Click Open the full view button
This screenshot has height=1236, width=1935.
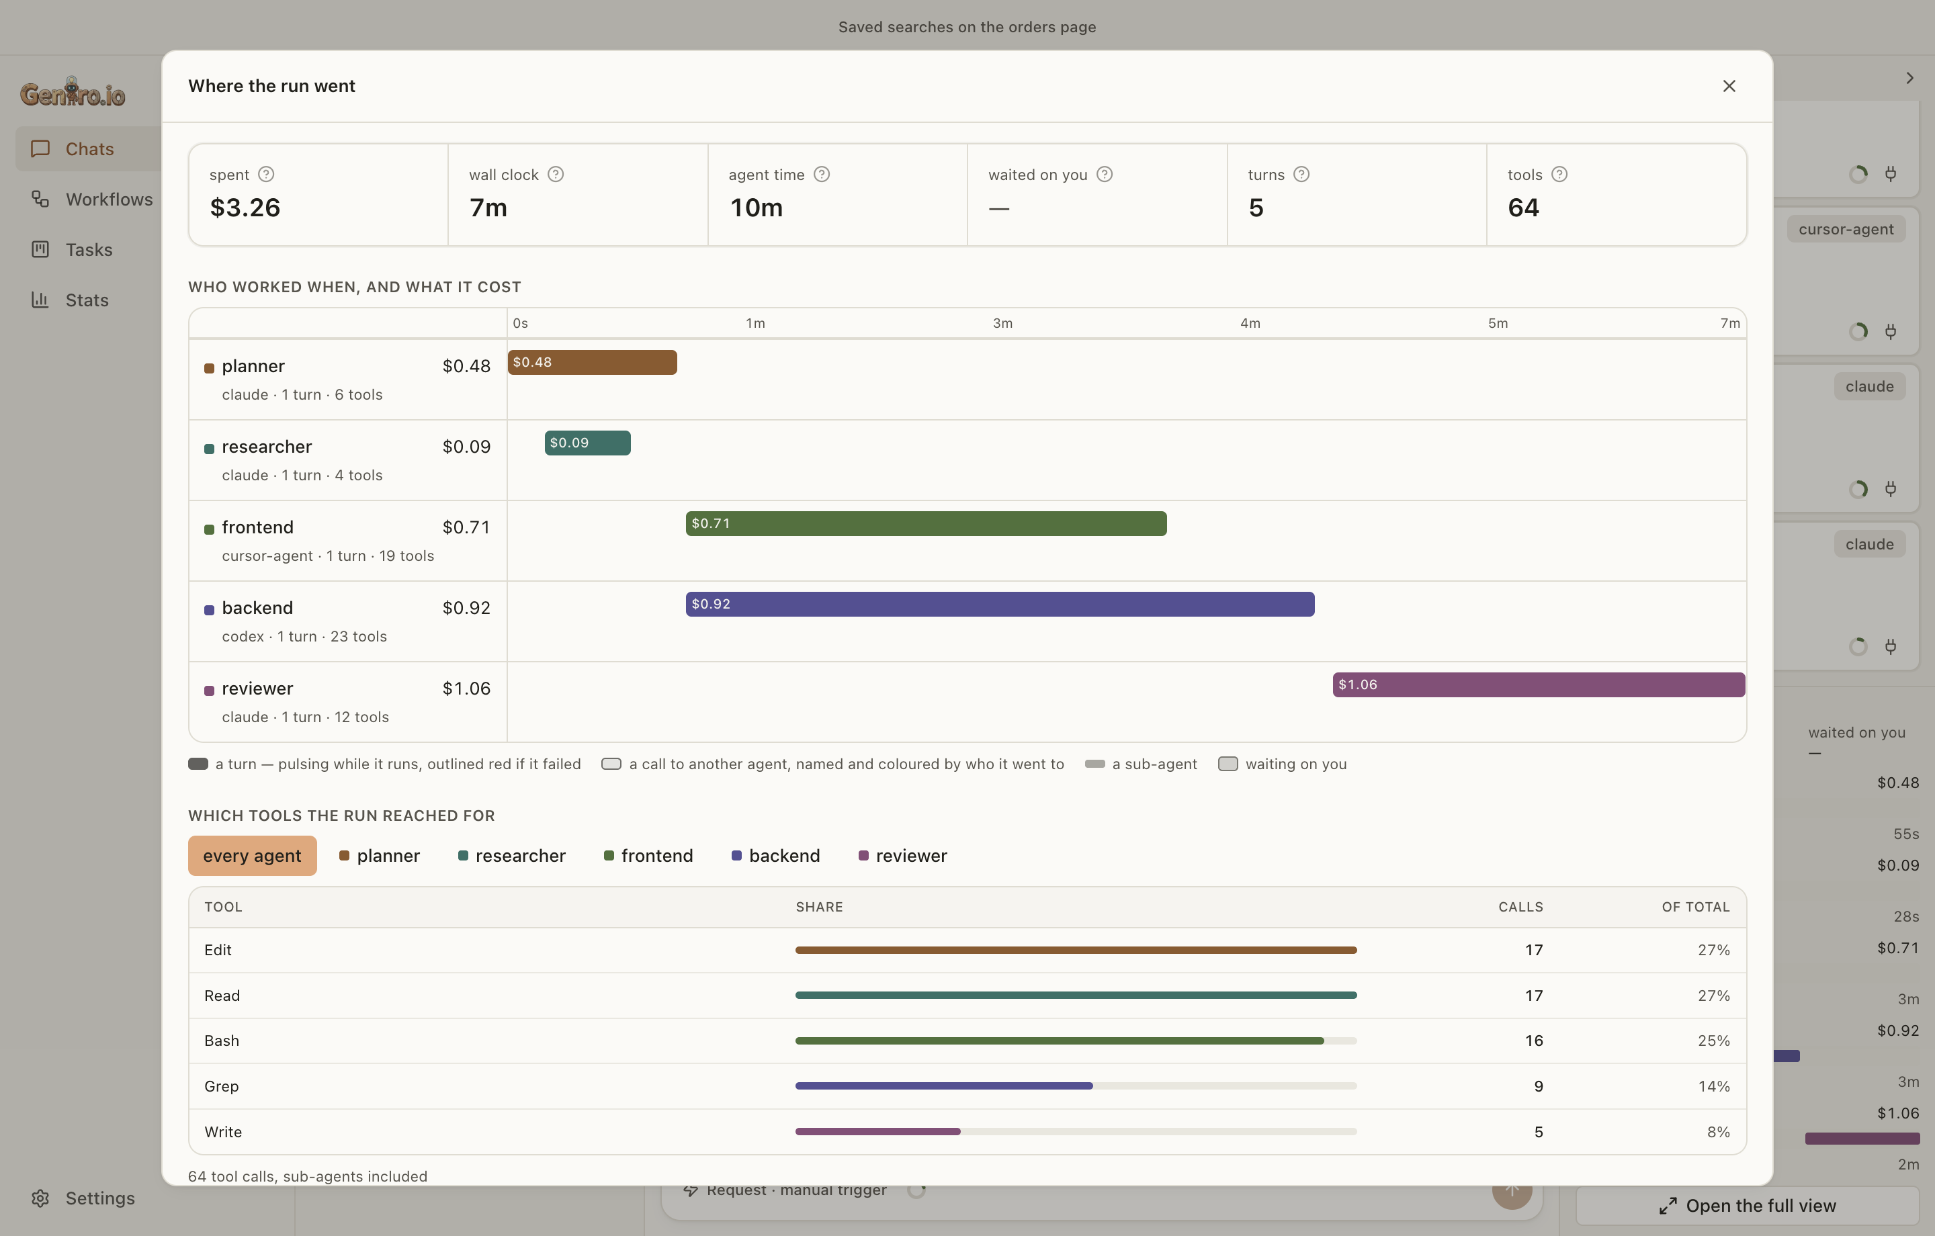coord(1747,1204)
